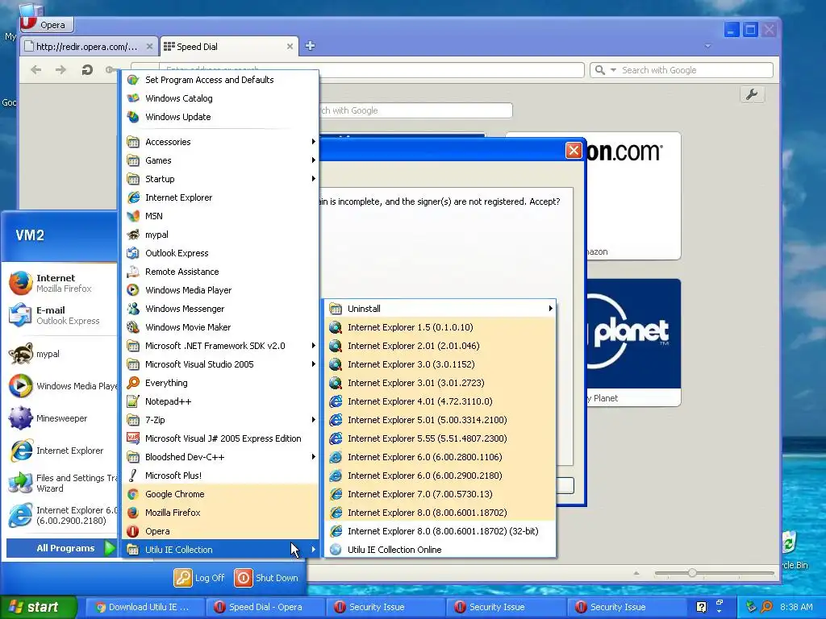Expand the Uninstall submenu
Image resolution: width=826 pixels, height=619 pixels.
440,309
